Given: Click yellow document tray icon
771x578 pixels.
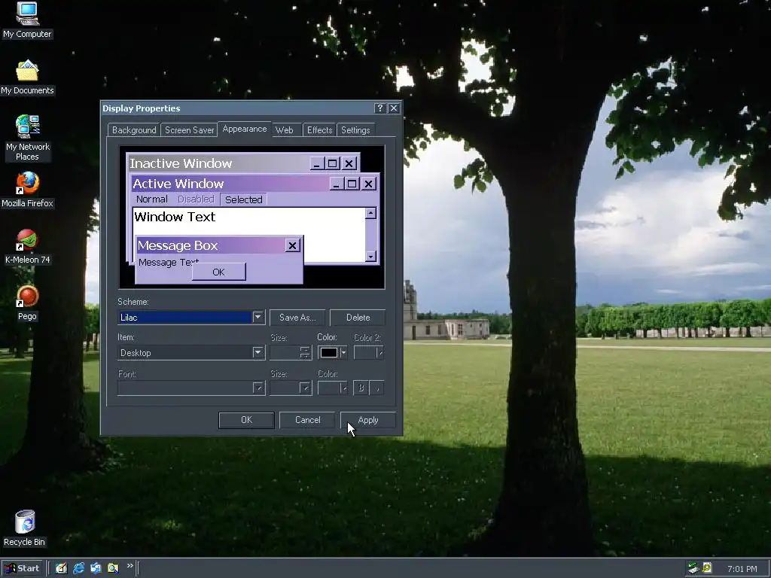Looking at the screenshot, I should (x=706, y=567).
